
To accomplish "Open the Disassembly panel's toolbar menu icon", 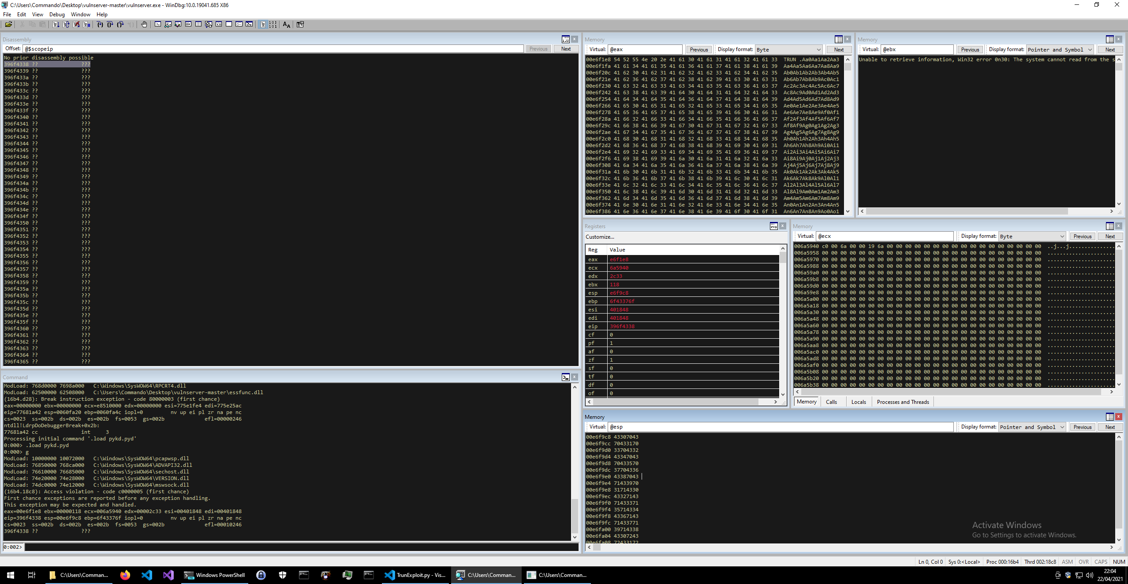I will 566,39.
